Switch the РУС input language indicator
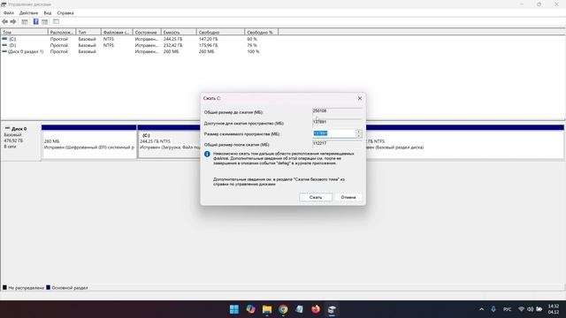Viewport: 566px width, 318px height. pos(507,309)
